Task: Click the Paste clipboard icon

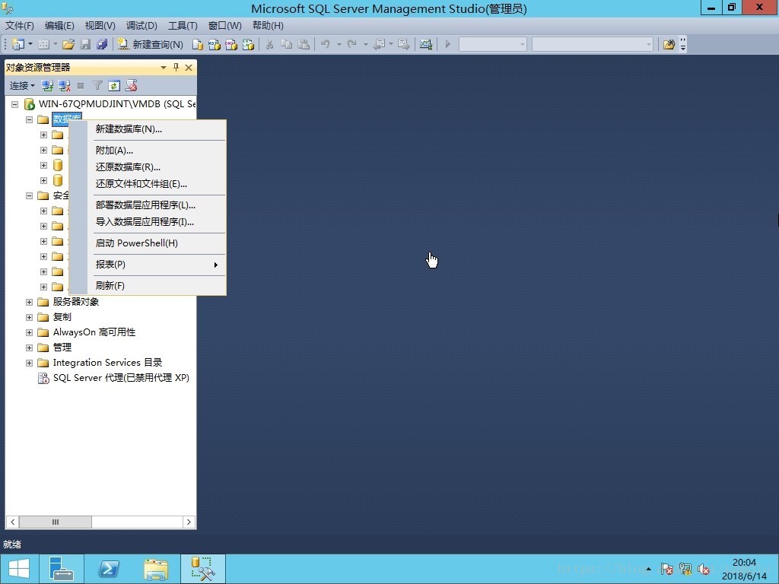Action: [303, 44]
